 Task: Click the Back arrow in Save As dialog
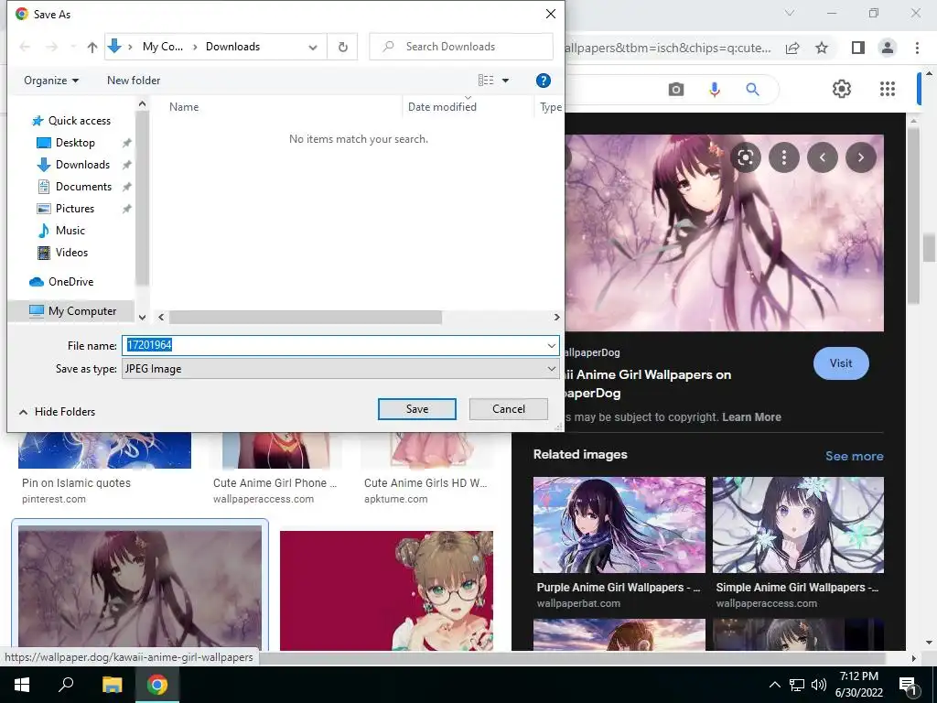pos(25,47)
